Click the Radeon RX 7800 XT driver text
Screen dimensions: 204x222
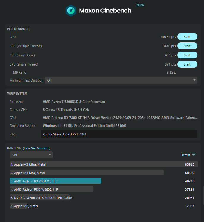point(120,118)
